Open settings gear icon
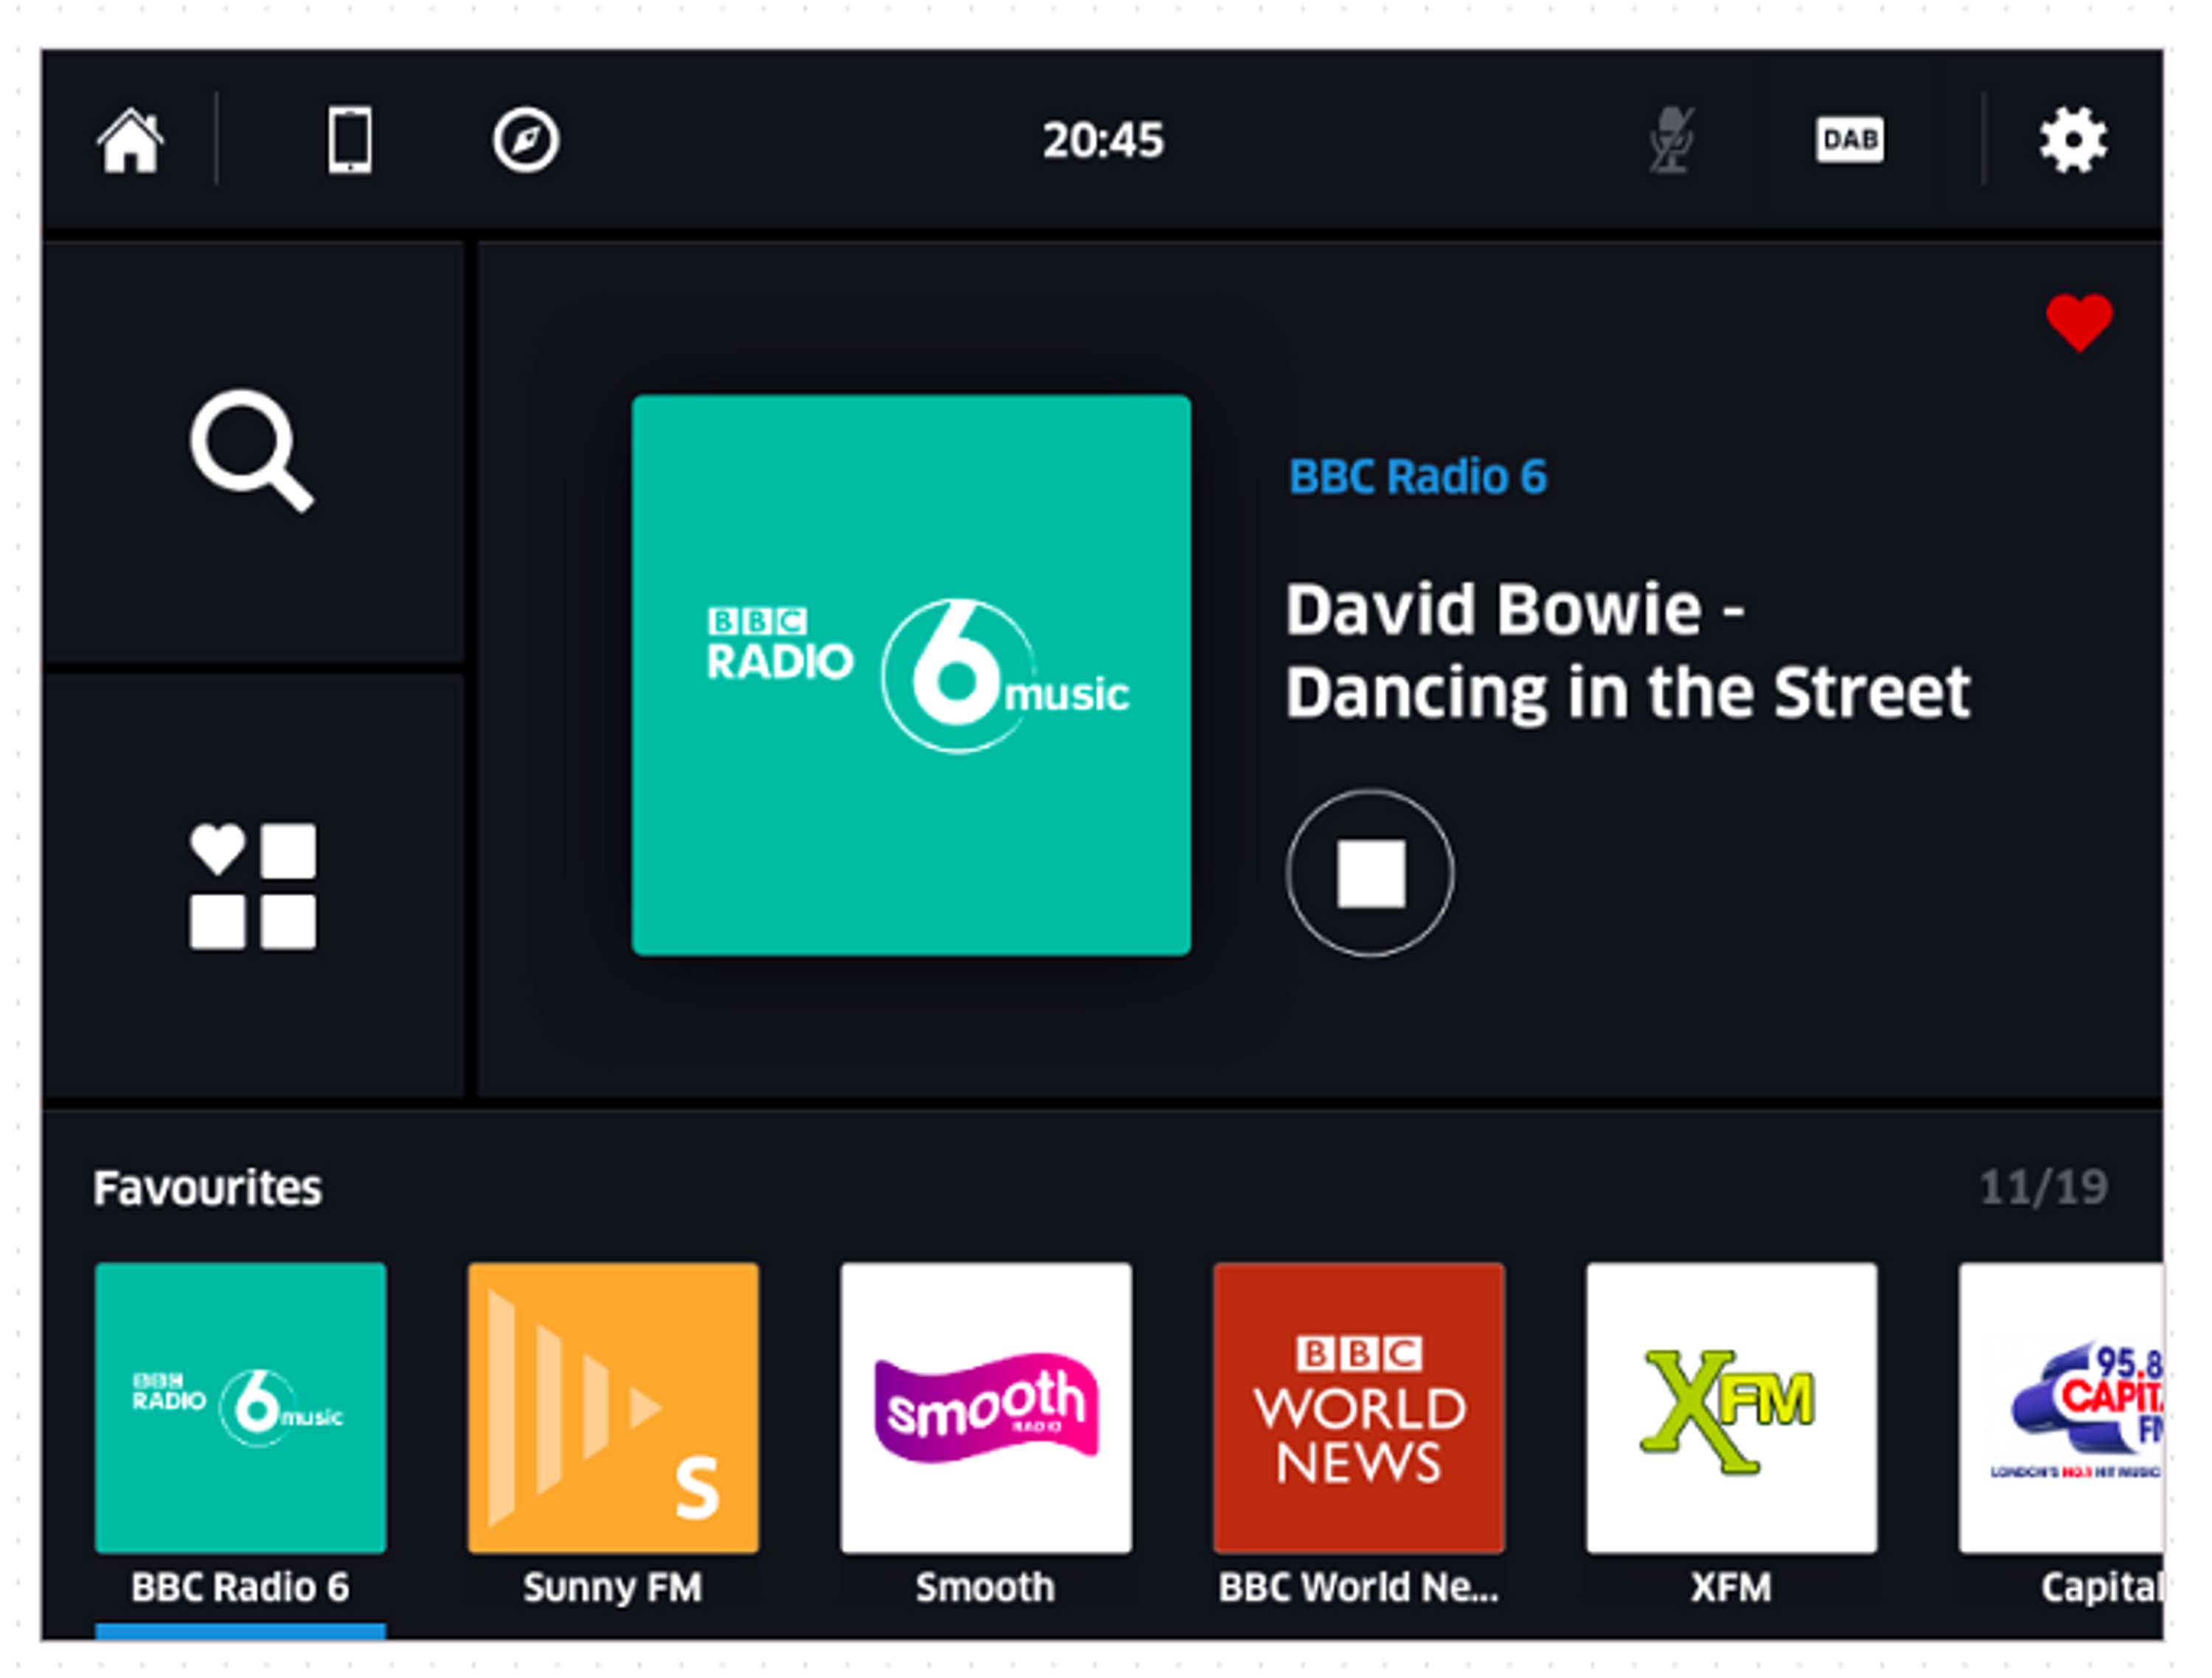The image size is (2212, 1678). click(x=2073, y=140)
